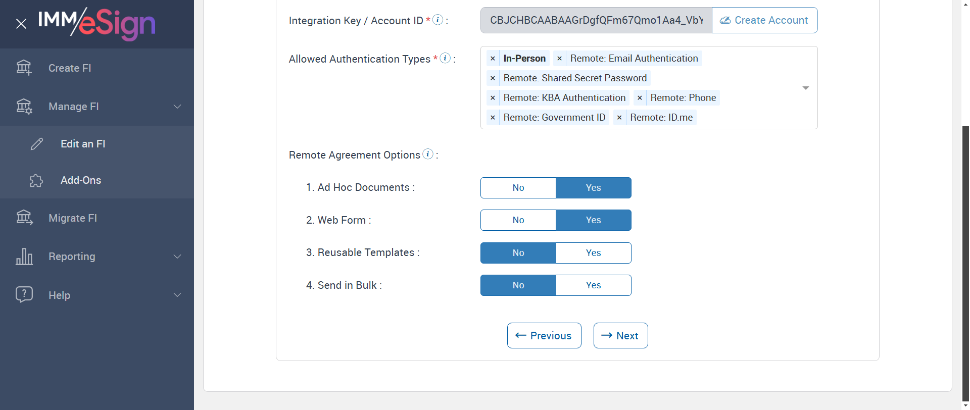Show info for Integration Key field
Image resolution: width=970 pixels, height=410 pixels.
click(438, 20)
